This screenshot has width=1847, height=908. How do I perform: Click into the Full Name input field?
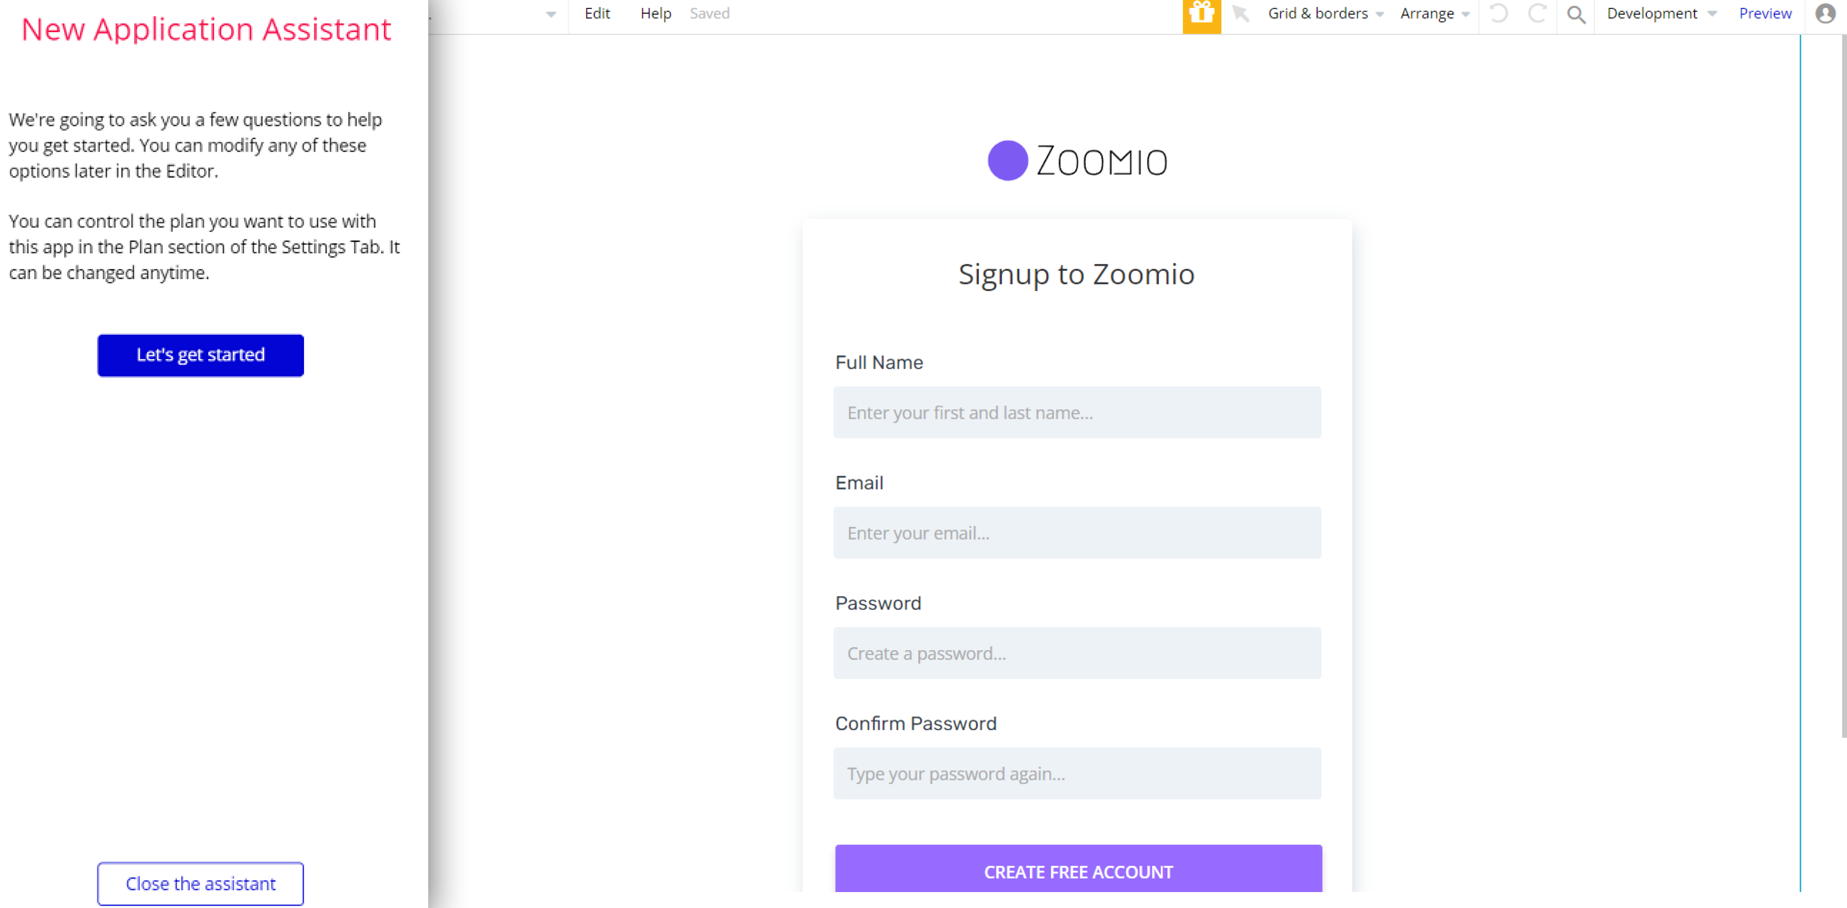click(x=1076, y=412)
